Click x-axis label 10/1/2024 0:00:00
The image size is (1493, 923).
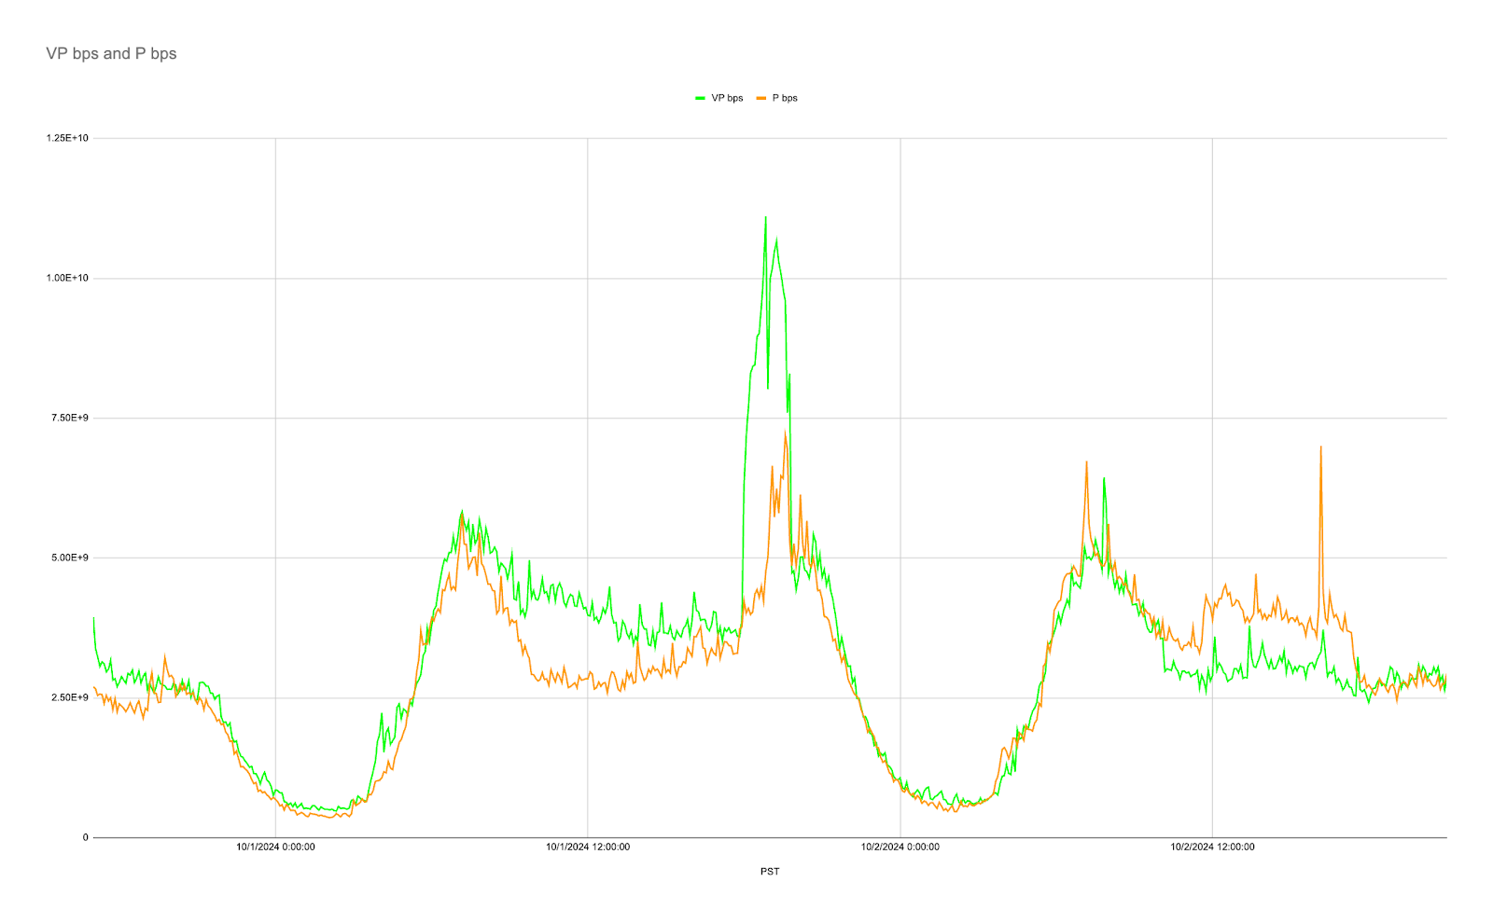275,847
